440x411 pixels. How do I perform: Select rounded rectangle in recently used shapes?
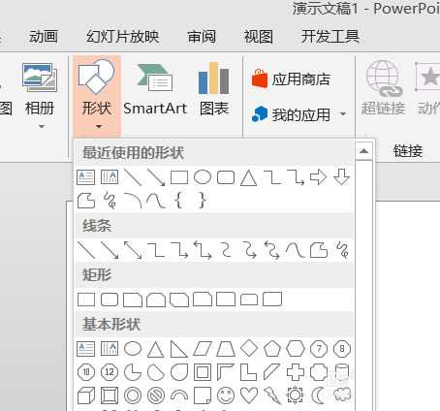[x=226, y=177]
